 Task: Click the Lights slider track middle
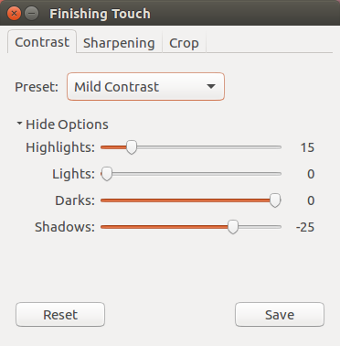pos(191,174)
